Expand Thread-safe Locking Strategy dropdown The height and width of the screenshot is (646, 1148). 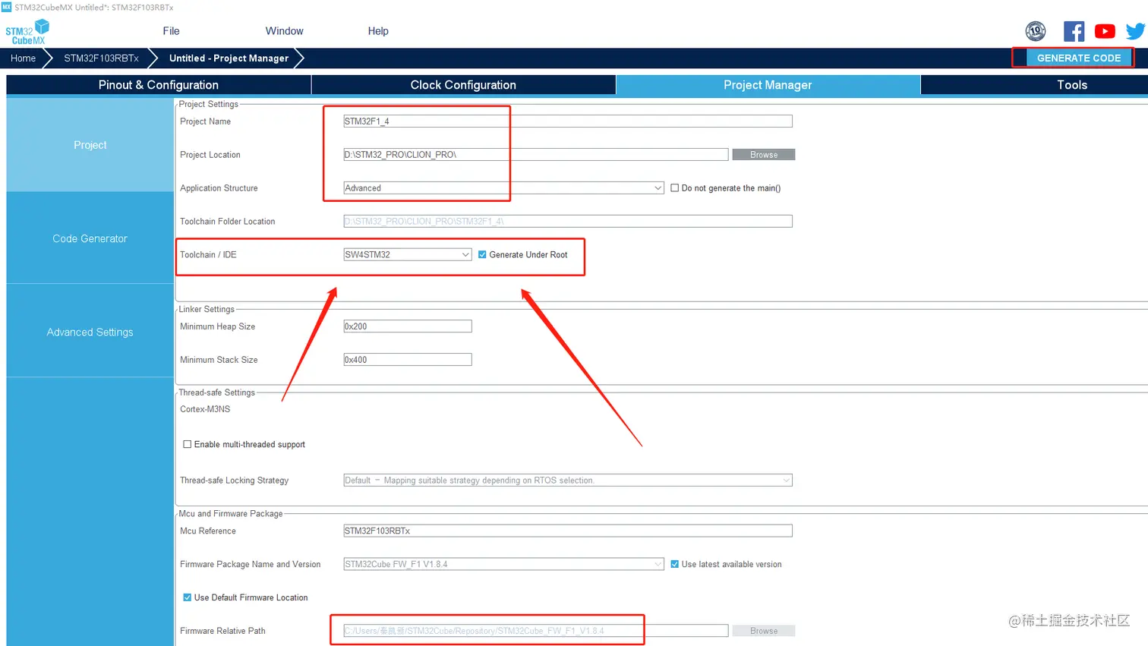(568, 481)
